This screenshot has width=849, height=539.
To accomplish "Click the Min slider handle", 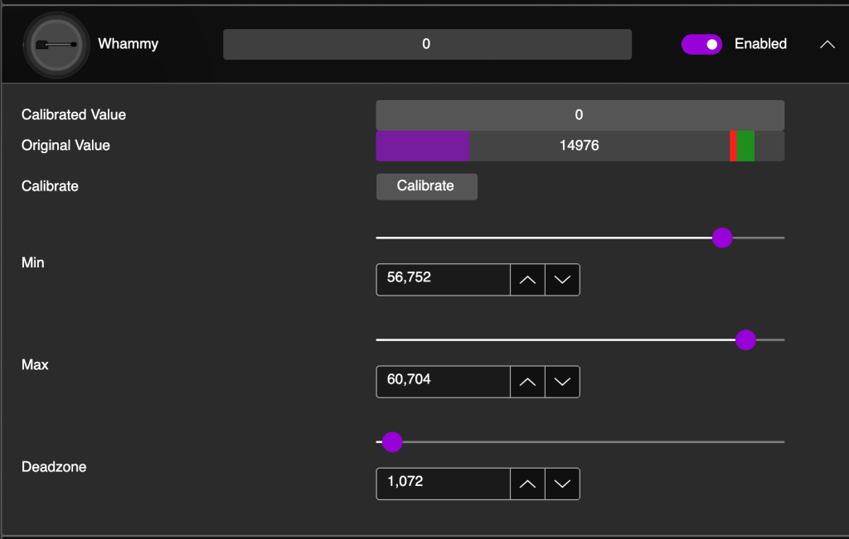I will [722, 238].
